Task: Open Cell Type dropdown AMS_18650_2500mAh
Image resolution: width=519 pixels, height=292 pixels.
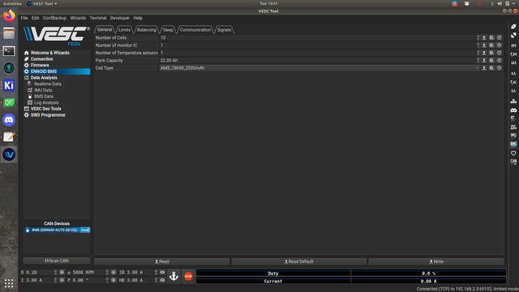Action: point(320,68)
